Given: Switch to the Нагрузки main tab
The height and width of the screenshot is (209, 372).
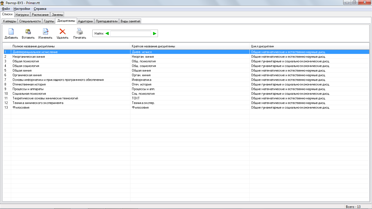Looking at the screenshot, I should click(x=22, y=15).
